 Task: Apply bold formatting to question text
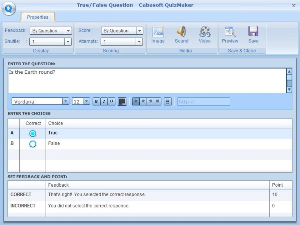coord(96,101)
